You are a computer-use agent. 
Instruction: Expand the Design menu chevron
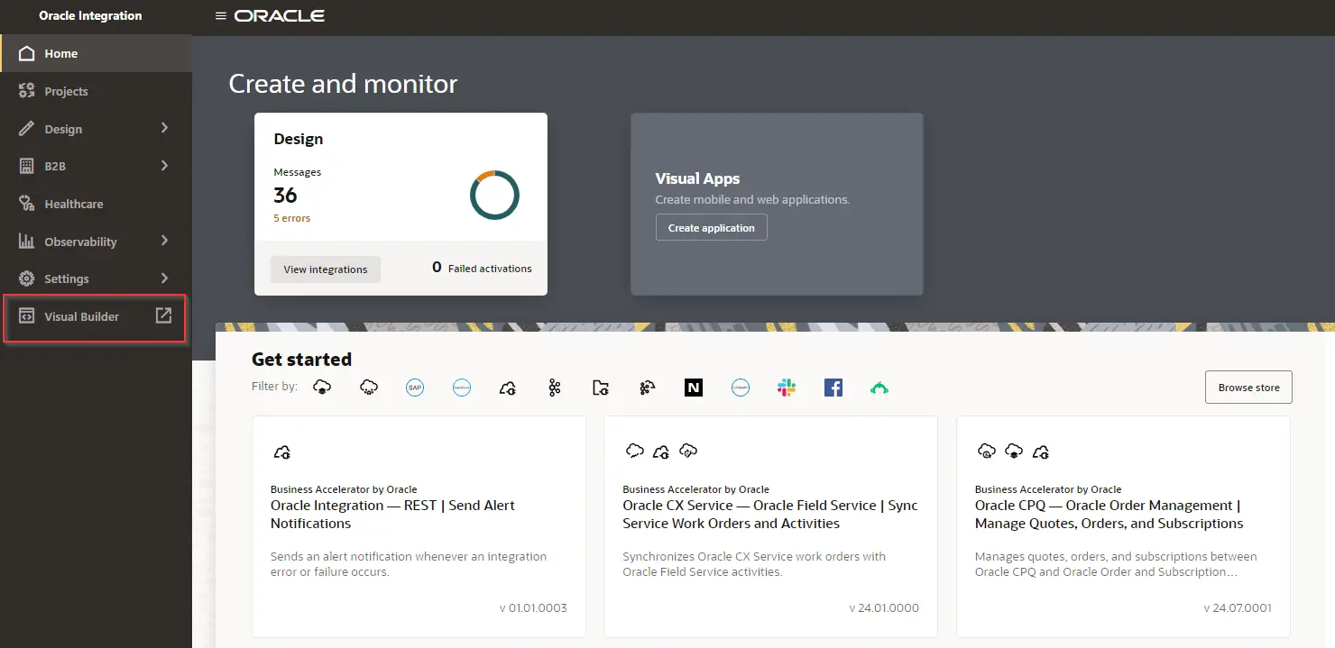(x=164, y=129)
